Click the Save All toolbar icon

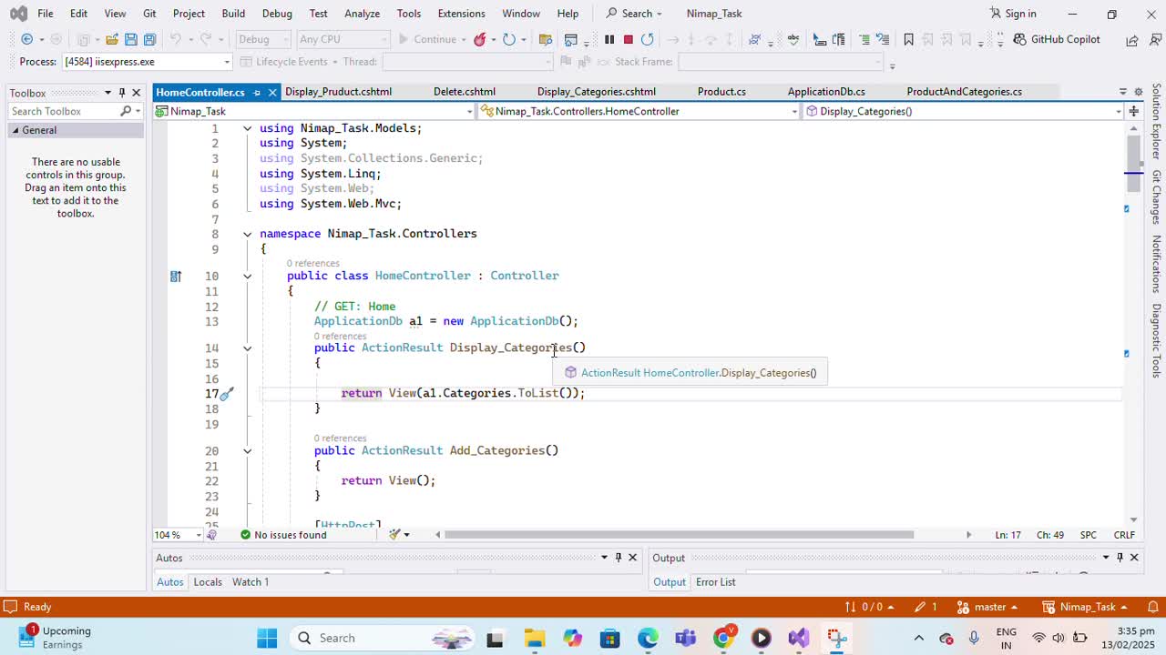click(149, 39)
